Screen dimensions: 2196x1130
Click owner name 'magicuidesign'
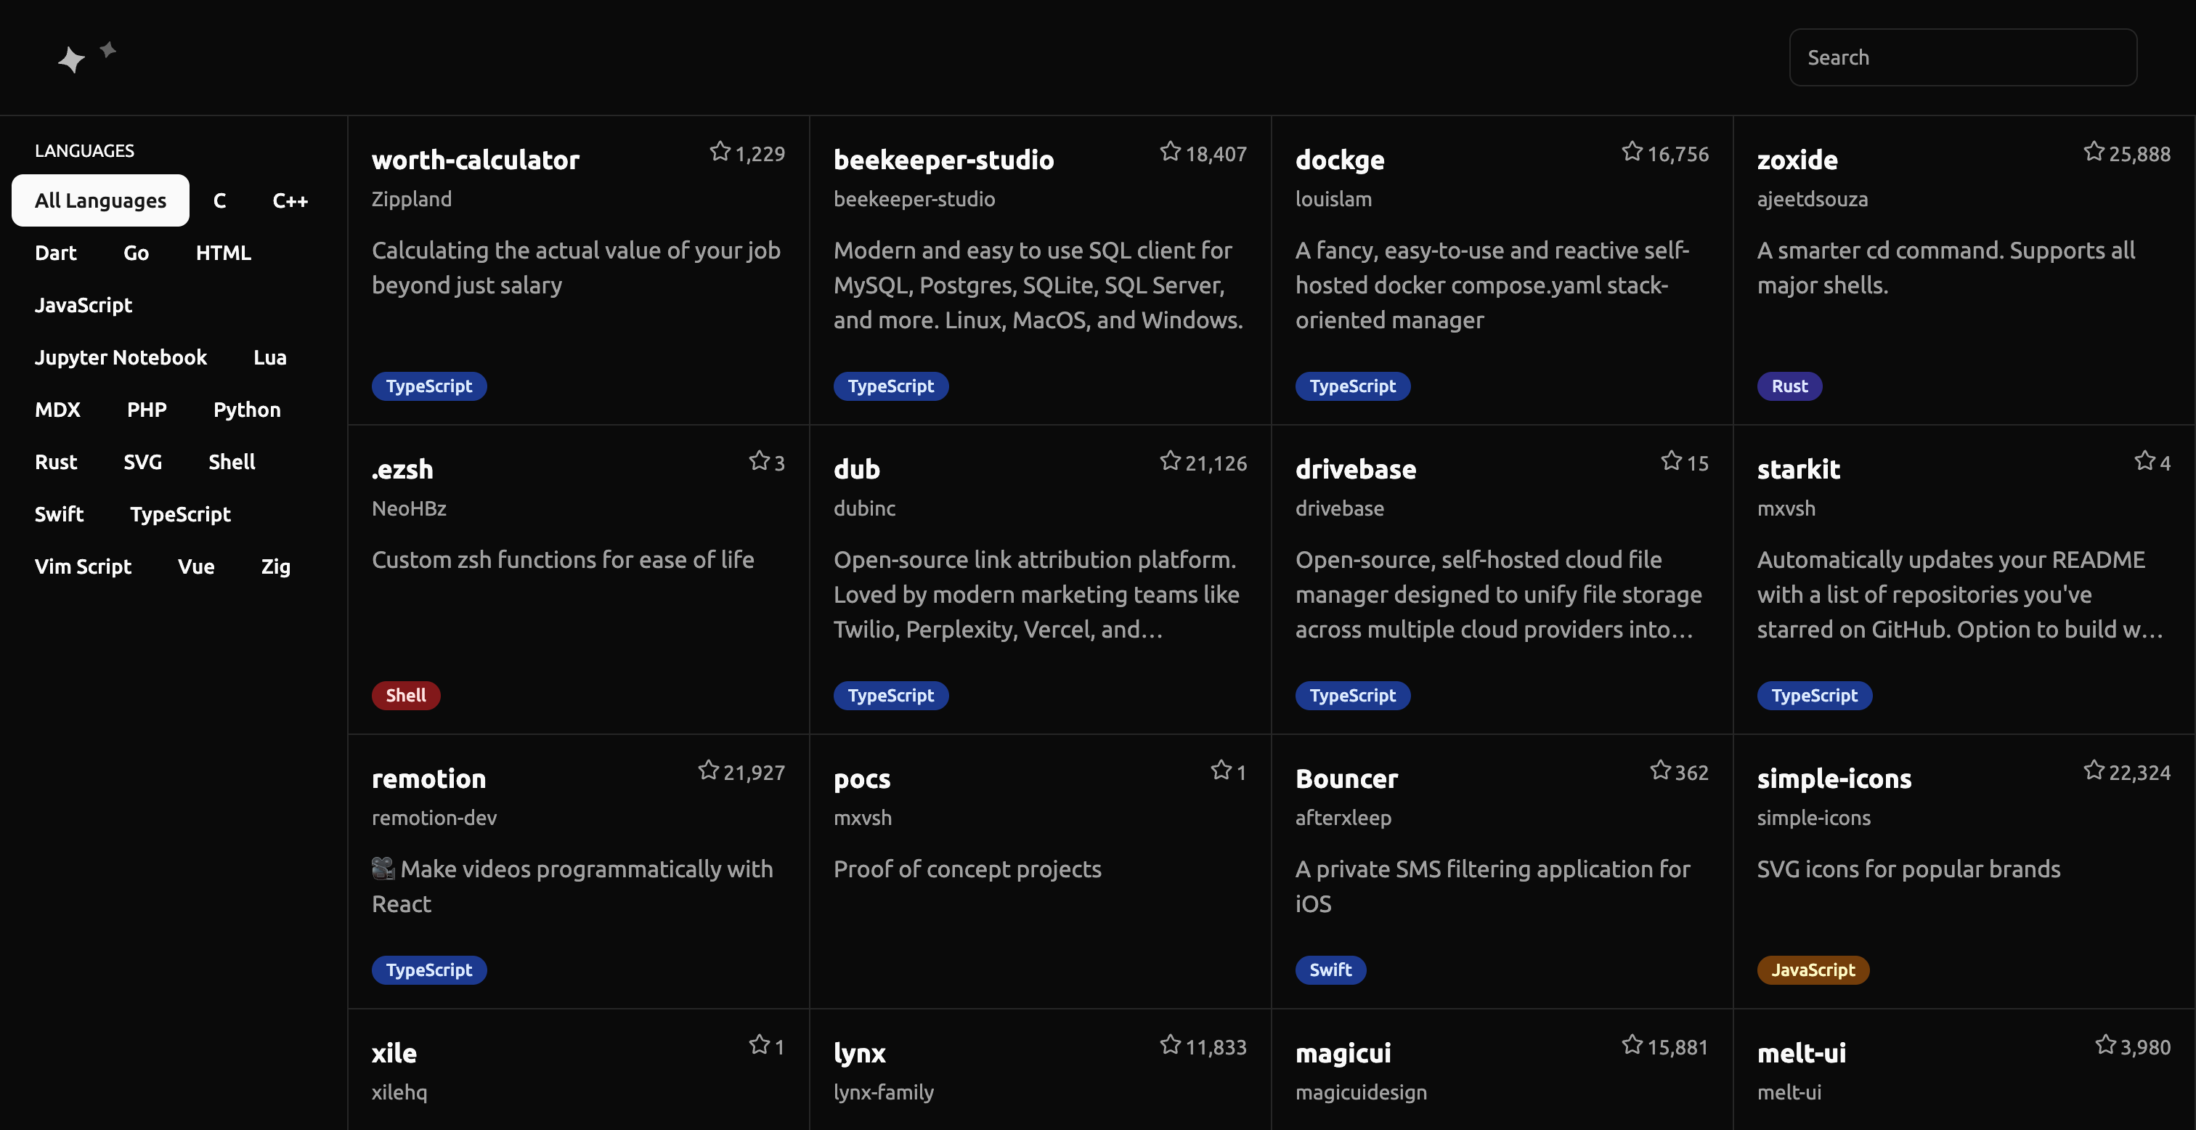point(1362,1092)
